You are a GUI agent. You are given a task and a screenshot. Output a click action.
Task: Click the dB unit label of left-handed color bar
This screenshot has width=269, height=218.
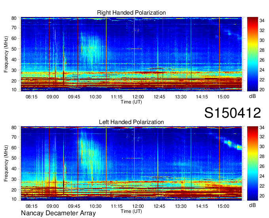[252, 205]
